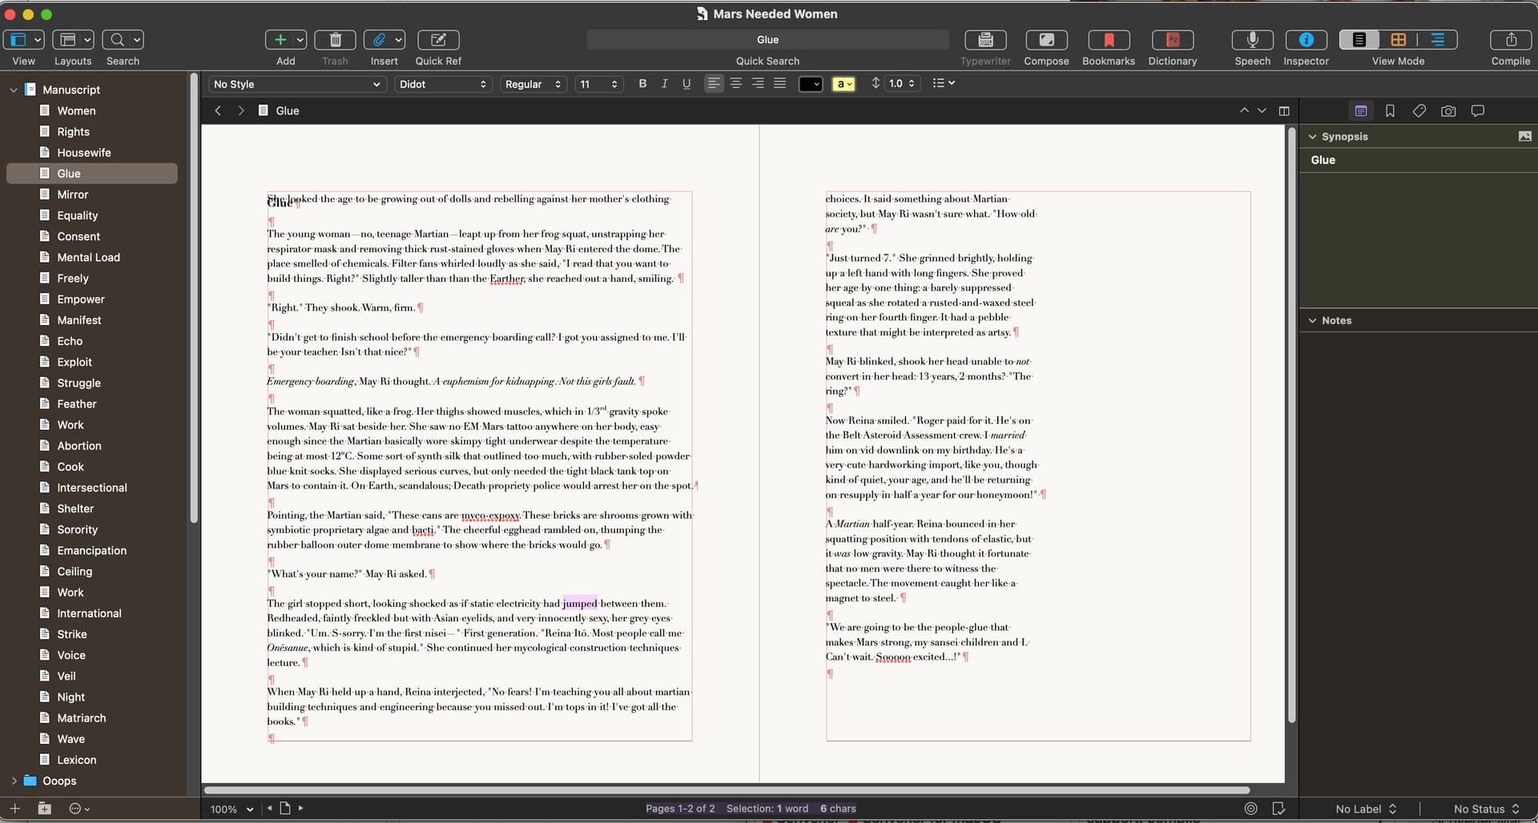This screenshot has height=823, width=1538.
Task: Click the Search magnifier toolbar icon
Action: (x=117, y=40)
